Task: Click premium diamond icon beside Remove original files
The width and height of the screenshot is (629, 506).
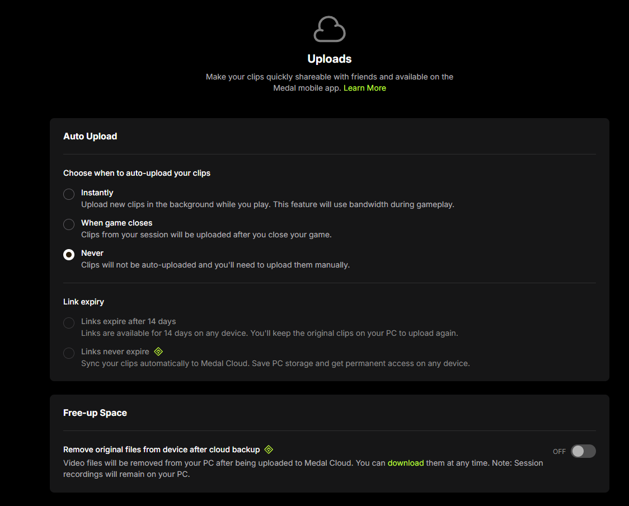Action: 269,449
